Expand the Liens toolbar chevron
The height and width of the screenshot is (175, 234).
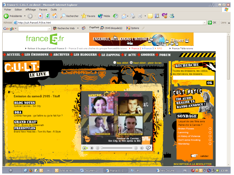(229, 23)
